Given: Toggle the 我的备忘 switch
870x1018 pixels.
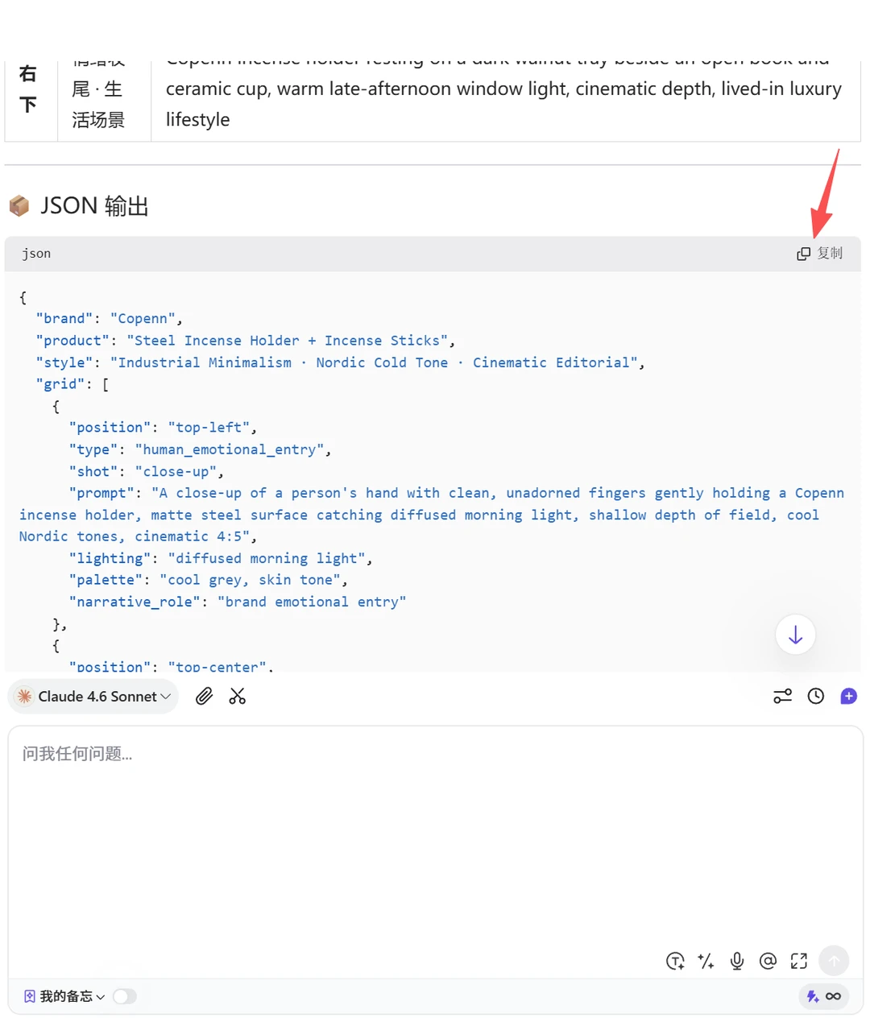Looking at the screenshot, I should 125,997.
